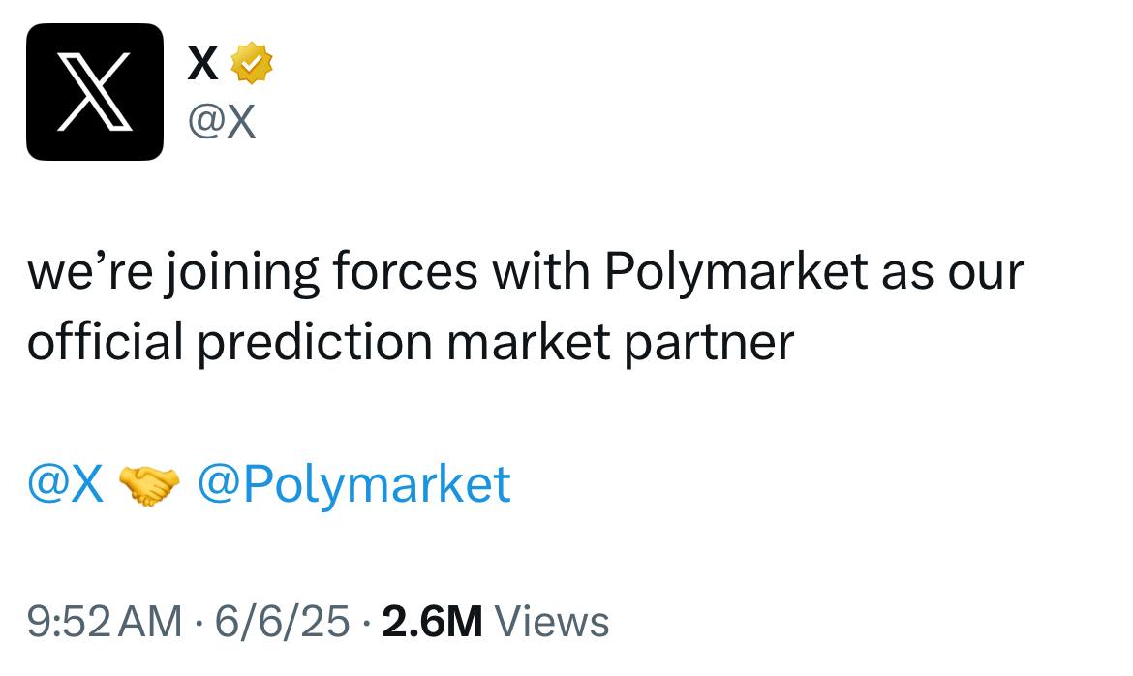Click the Views label beside 2.6M
This screenshot has height=676, width=1133.
click(552, 622)
